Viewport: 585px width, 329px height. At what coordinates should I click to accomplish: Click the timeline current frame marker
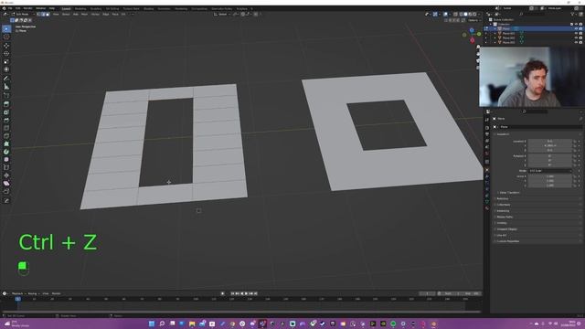(17, 299)
